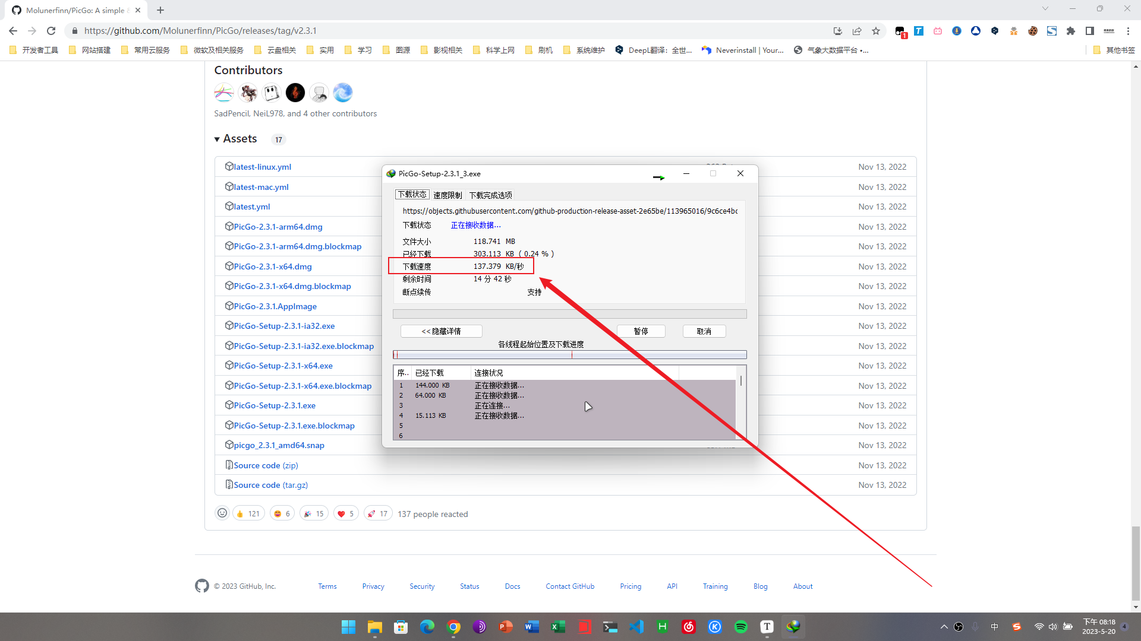
Task: Open Visual Studio Code from taskbar
Action: 636,627
